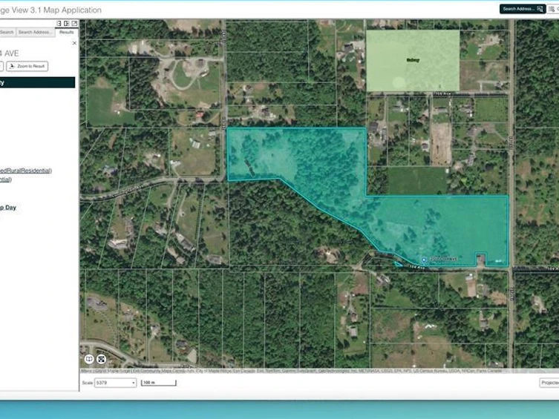Click the full extent icon on map
Image resolution: width=559 pixels, height=419 pixels.
click(x=101, y=359)
